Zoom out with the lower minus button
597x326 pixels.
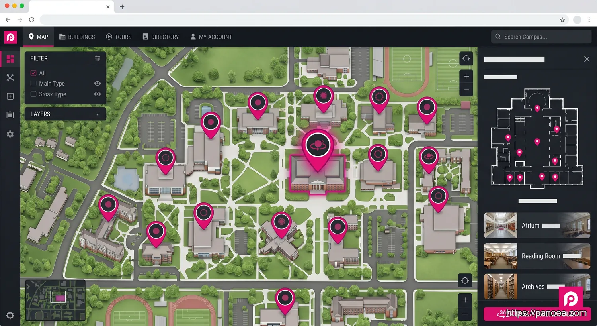pyautogui.click(x=465, y=314)
